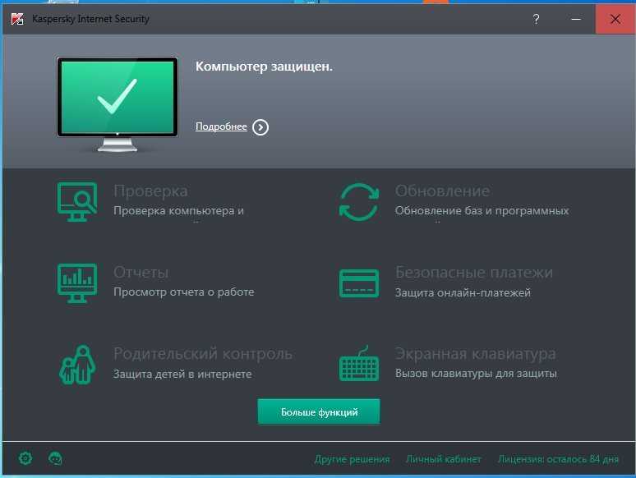Close the Kaspersky Internet Security window
636x478 pixels.
coord(615,19)
